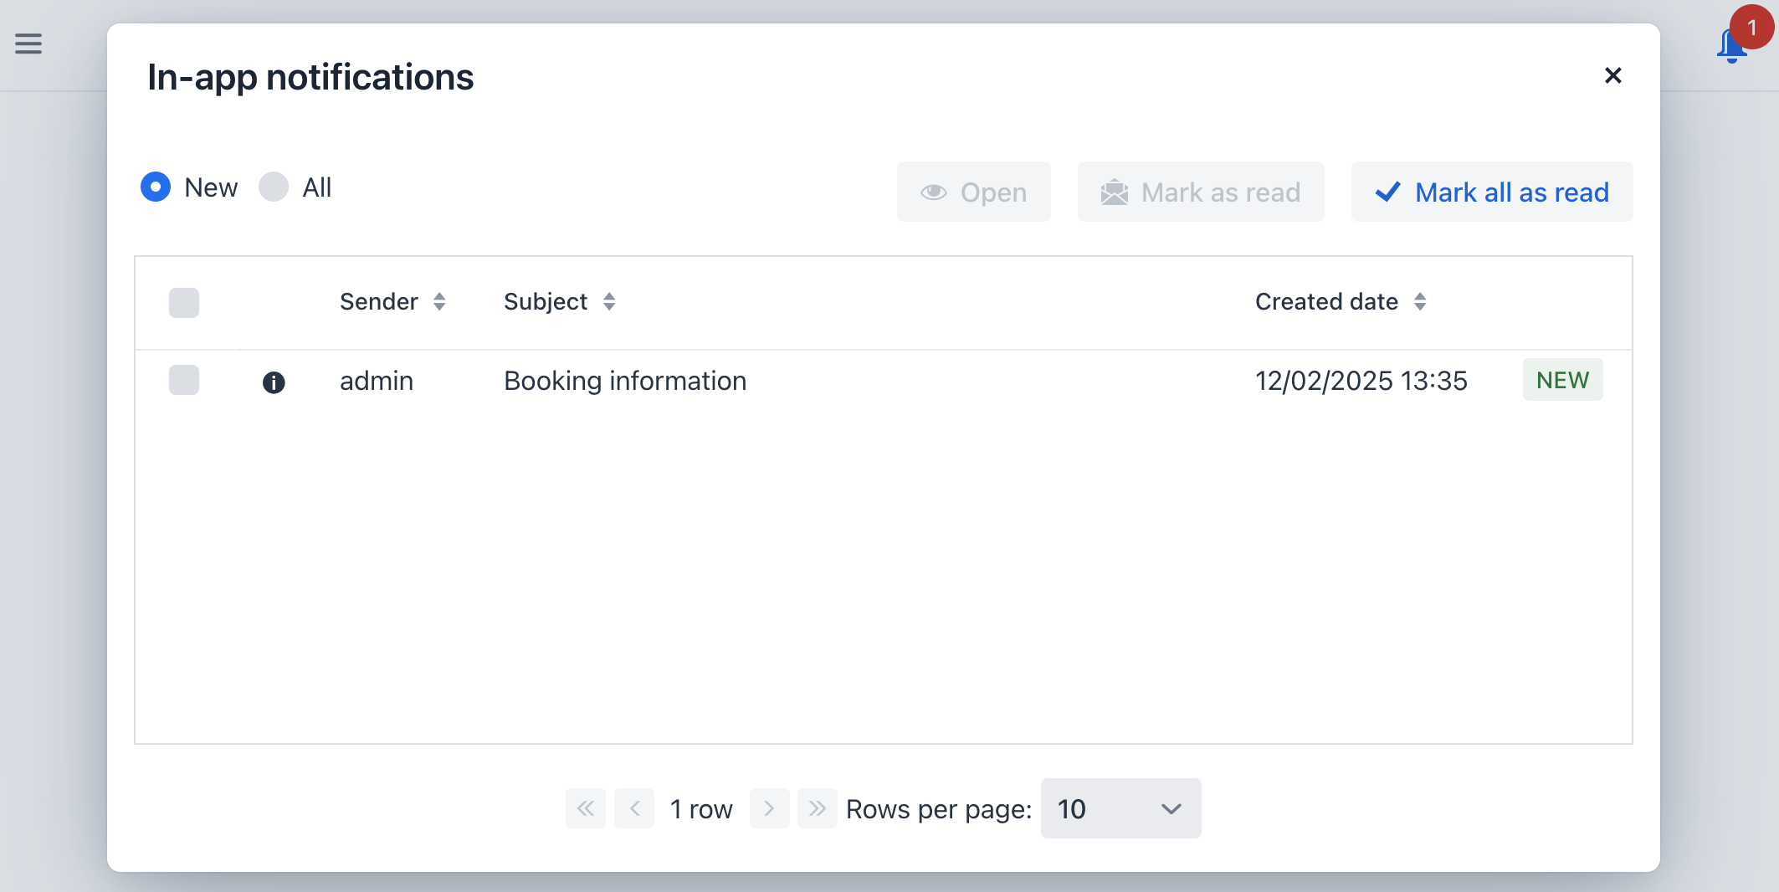This screenshot has width=1779, height=892.
Task: Select the All radio filter
Action: pos(274,187)
